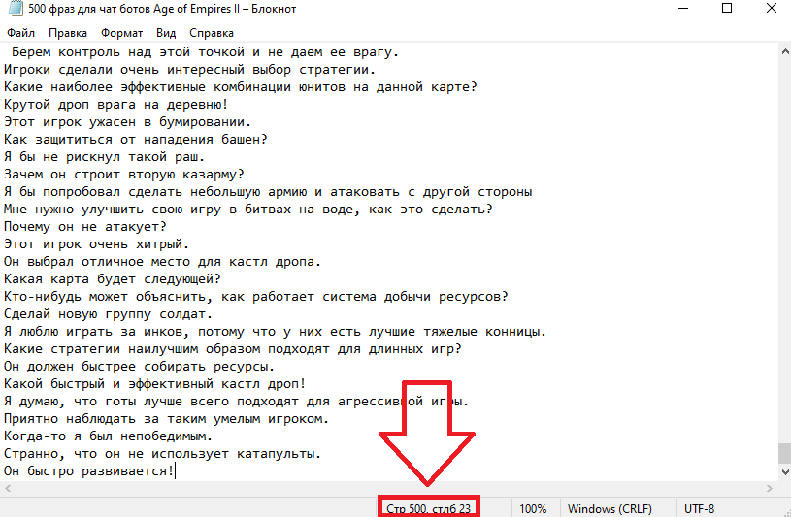
Task: Click the UTF-8 encoding indicator
Action: pos(700,508)
